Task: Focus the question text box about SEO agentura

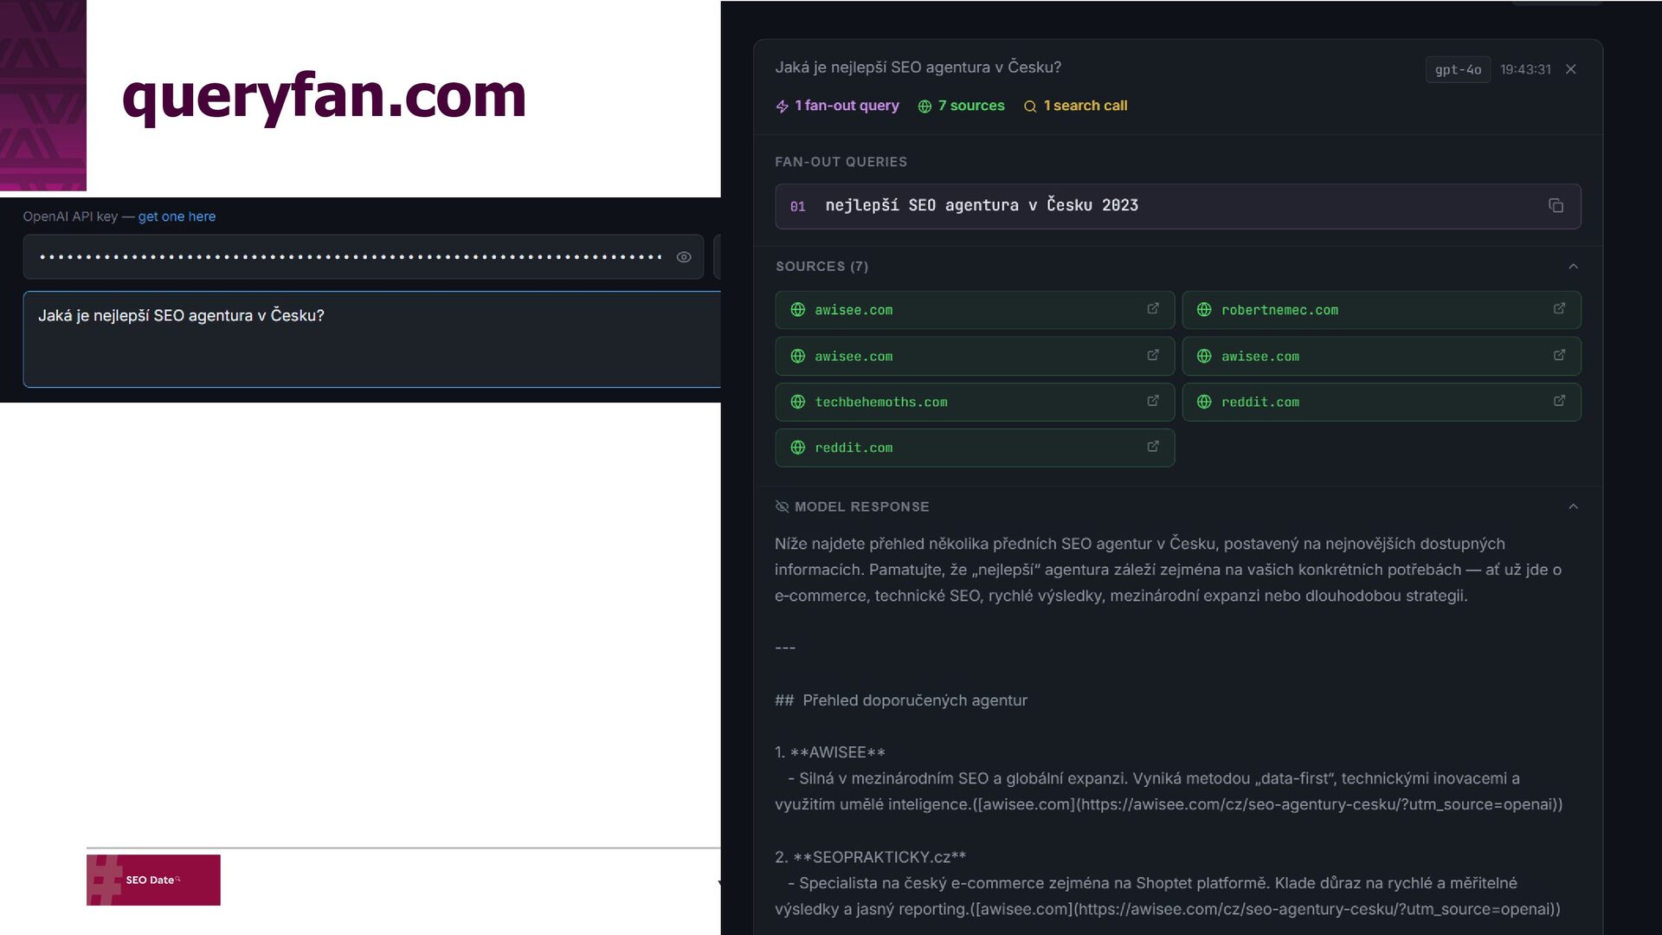Action: [372, 339]
